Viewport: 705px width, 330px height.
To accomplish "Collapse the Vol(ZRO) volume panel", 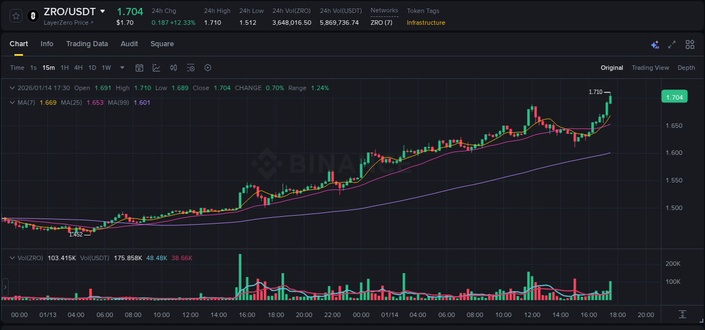I will coord(11,257).
